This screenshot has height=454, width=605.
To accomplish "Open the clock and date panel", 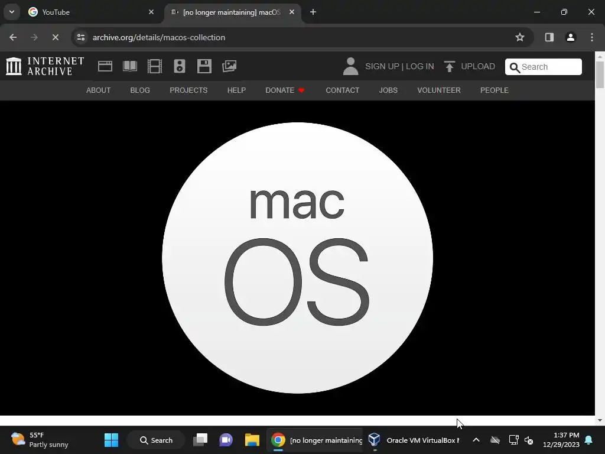I will tap(561, 440).
